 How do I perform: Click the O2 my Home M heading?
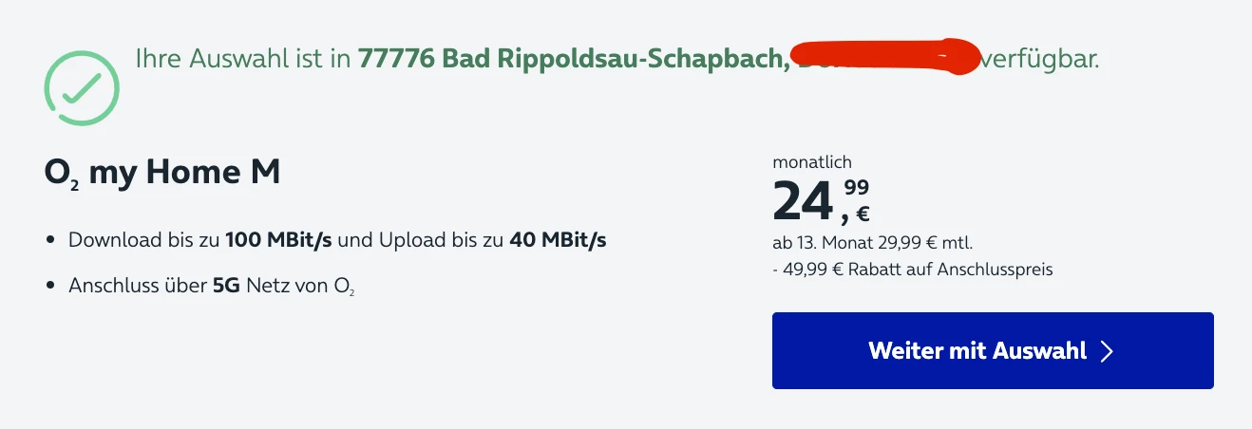coord(161,174)
